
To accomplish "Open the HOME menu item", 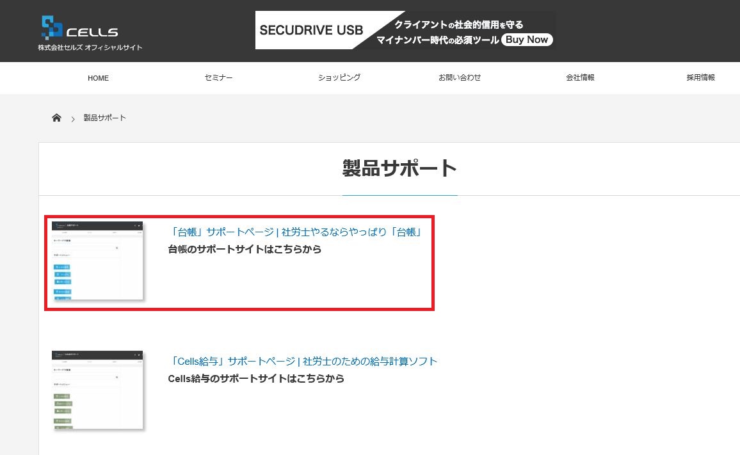I will coord(98,78).
